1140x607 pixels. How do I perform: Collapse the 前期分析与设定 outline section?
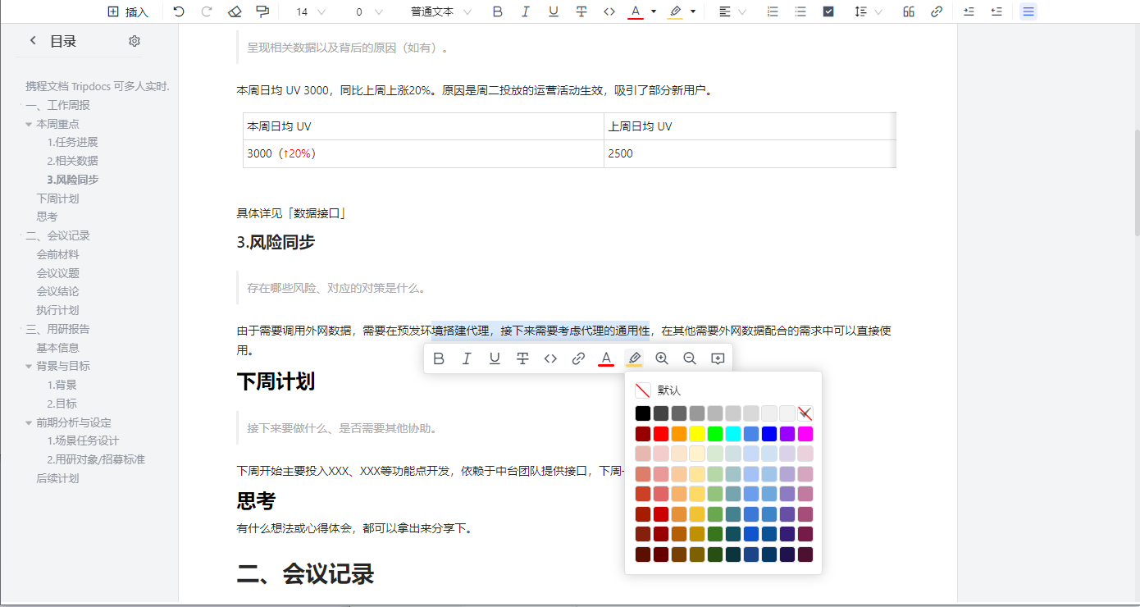30,422
